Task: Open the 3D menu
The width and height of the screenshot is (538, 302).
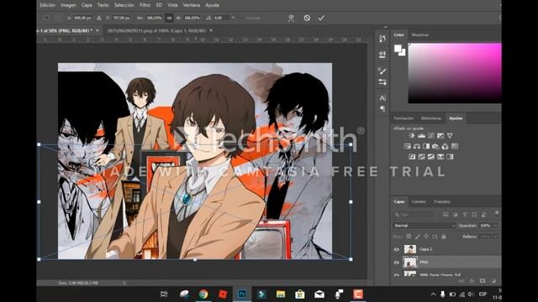Action: [x=159, y=5]
